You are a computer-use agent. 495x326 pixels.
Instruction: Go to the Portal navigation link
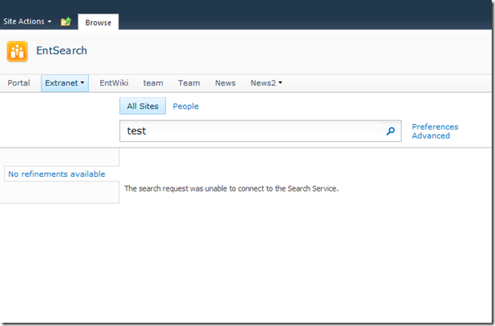click(19, 83)
